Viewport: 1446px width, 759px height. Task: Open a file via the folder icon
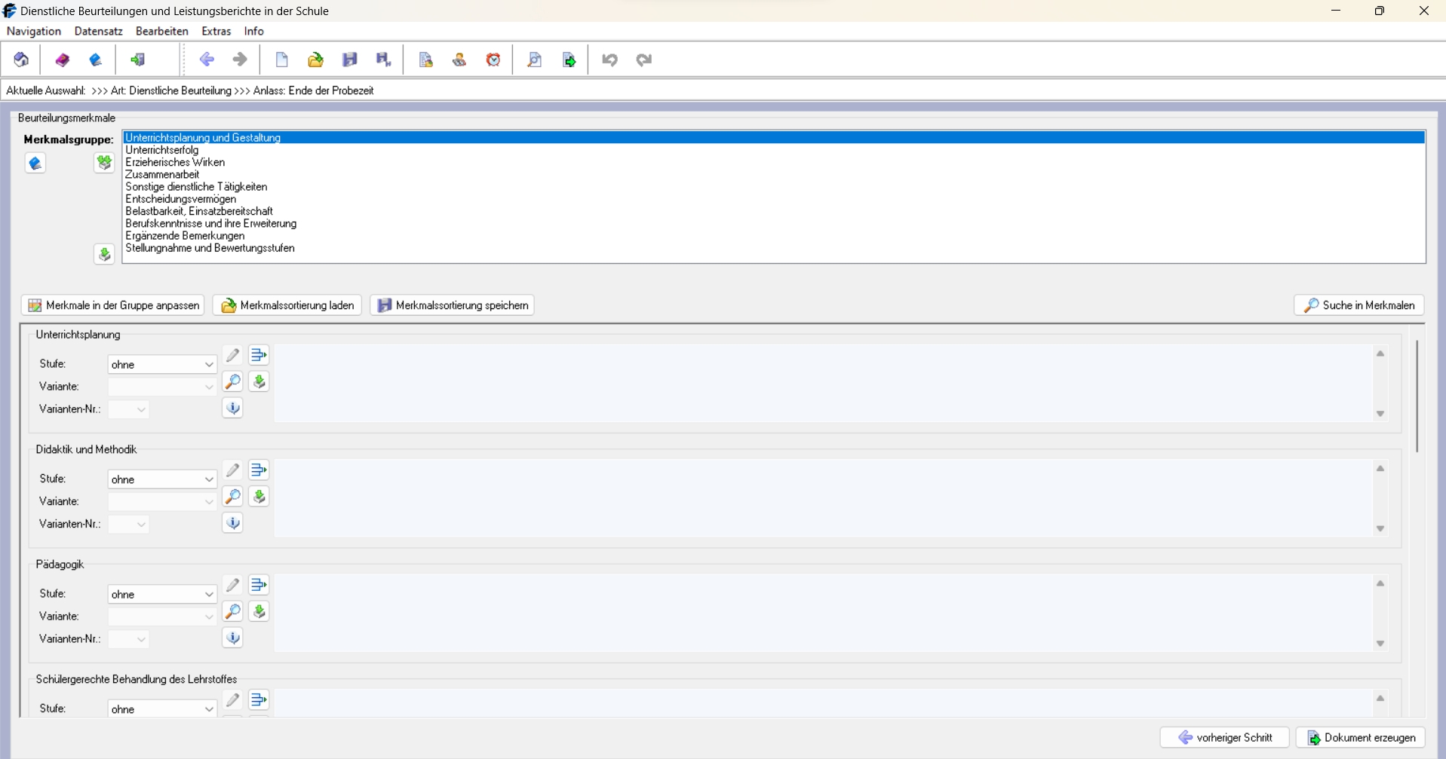(315, 60)
